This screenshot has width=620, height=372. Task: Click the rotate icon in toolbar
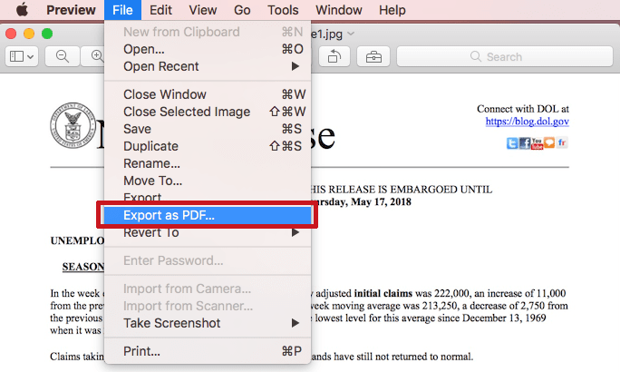click(x=334, y=56)
